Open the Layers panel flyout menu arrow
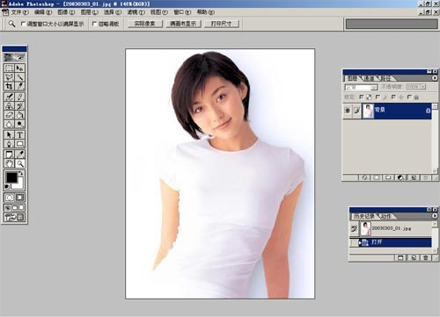The width and height of the screenshot is (440, 317). [435, 78]
